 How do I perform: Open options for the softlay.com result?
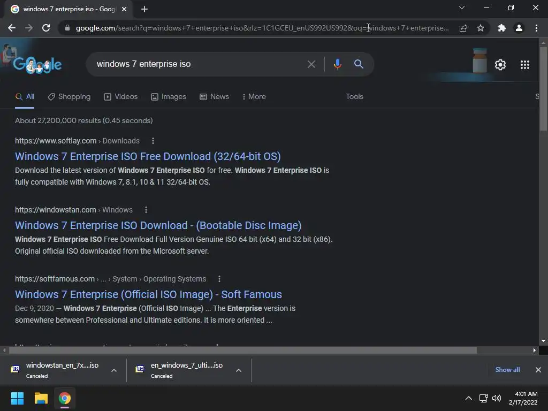(153, 141)
